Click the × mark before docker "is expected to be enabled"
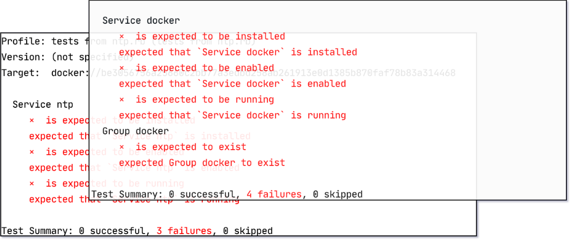This screenshot has height=242, width=572. (122, 68)
